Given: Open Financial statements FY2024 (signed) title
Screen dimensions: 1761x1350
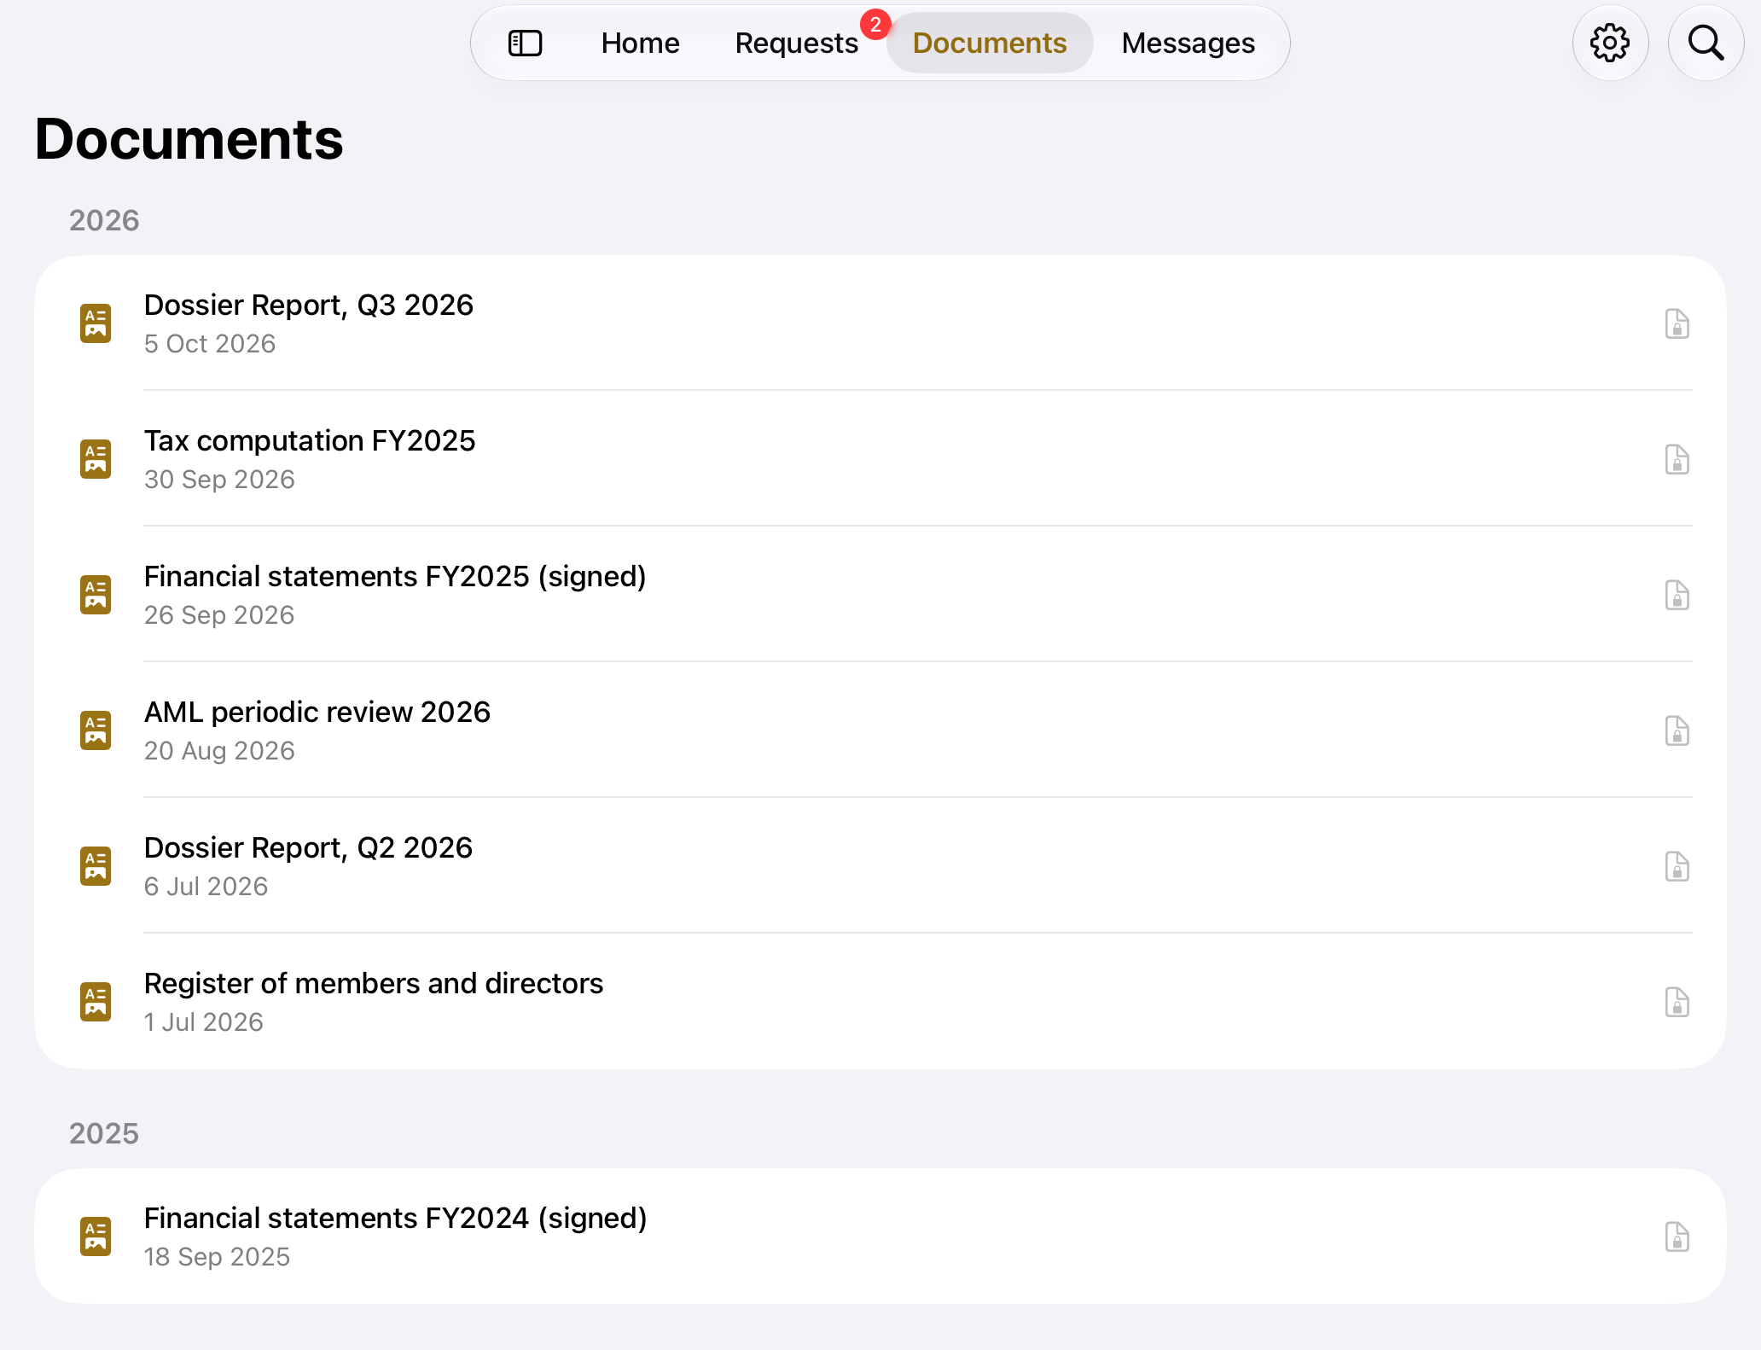Looking at the screenshot, I should (395, 1218).
